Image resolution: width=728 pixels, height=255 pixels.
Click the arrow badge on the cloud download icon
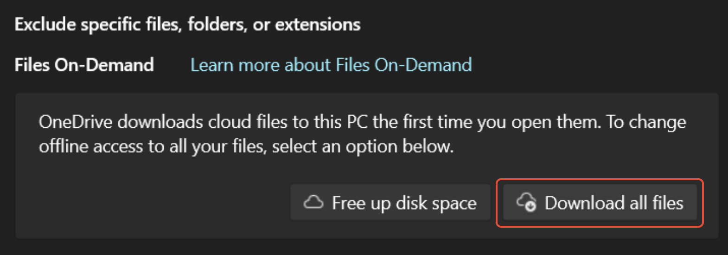530,205
